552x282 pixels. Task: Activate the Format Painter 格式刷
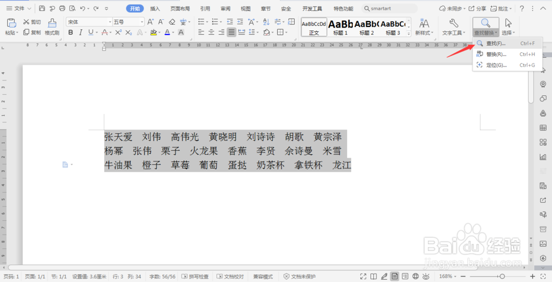point(52,27)
